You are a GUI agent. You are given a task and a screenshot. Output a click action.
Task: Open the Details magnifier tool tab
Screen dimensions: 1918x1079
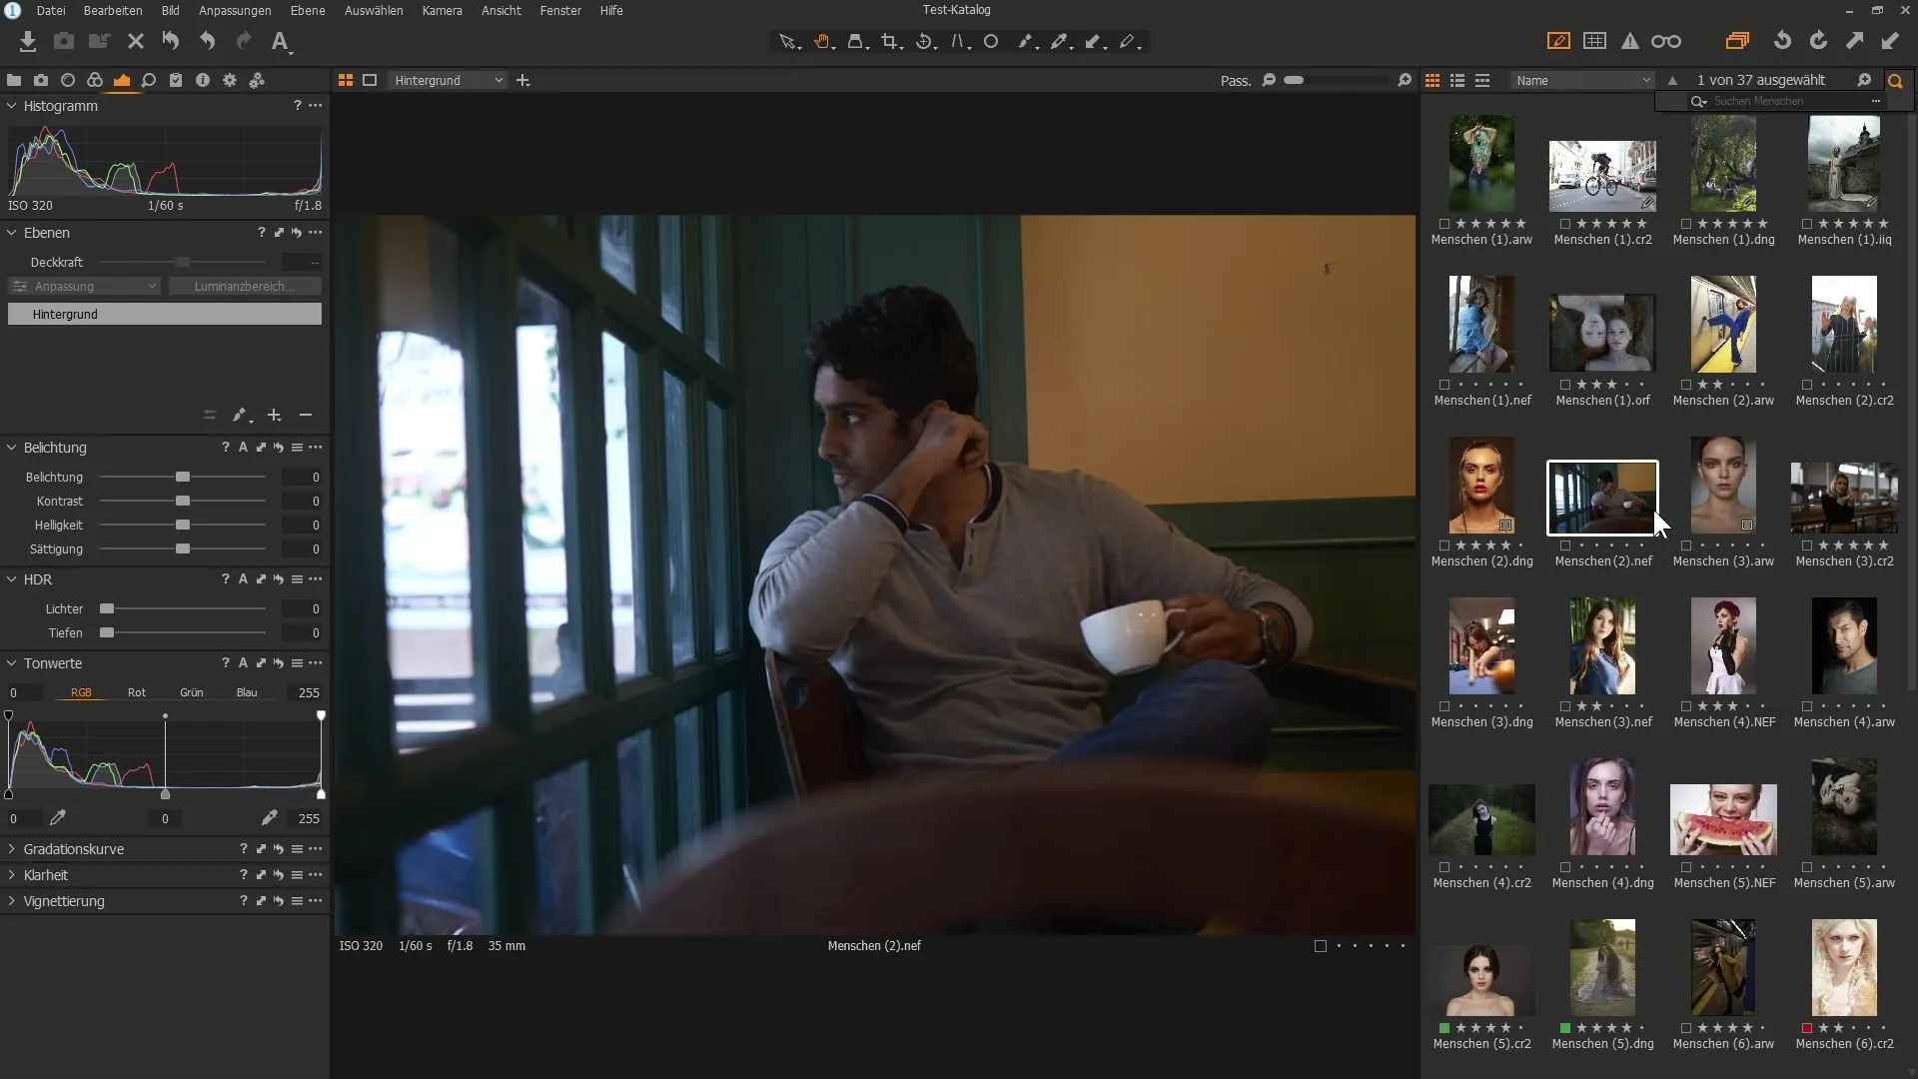pyautogui.click(x=149, y=80)
